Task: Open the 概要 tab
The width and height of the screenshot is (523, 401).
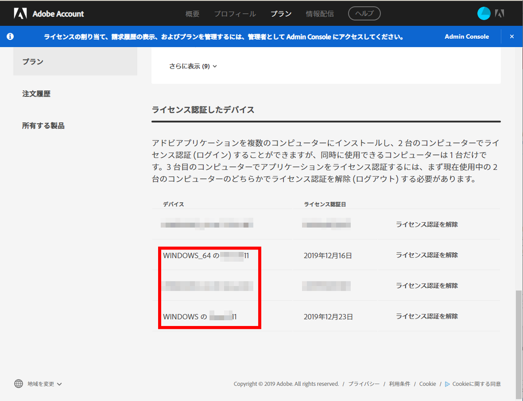Action: point(193,14)
